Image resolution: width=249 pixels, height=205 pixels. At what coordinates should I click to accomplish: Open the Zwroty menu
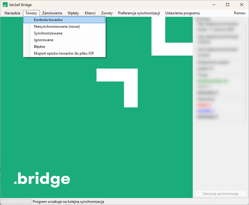point(107,13)
